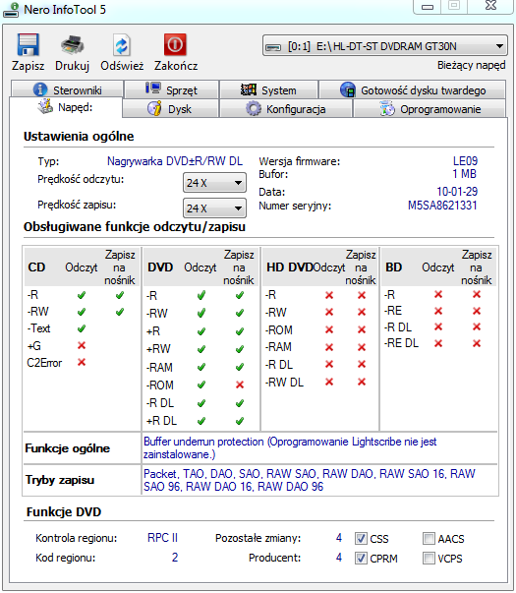Image resolution: width=516 pixels, height=593 pixels.
Task: Click the Oprogramowanie tab software icon
Action: pos(386,108)
